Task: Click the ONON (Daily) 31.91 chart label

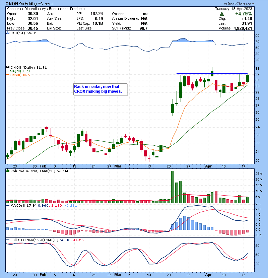Action: click(x=28, y=68)
